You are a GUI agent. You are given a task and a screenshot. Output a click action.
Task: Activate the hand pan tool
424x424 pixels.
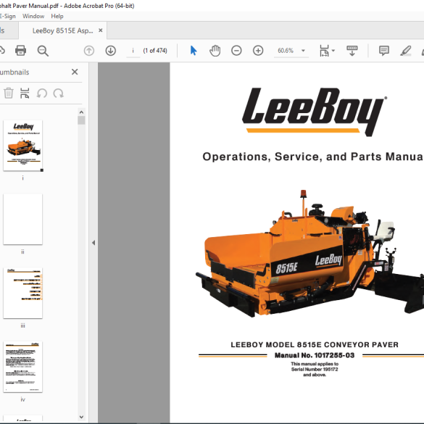click(x=215, y=51)
